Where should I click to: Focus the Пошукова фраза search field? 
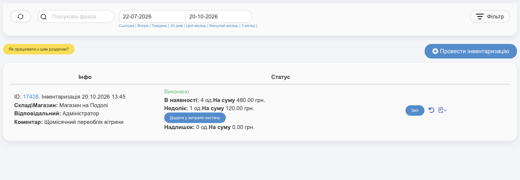point(76,17)
